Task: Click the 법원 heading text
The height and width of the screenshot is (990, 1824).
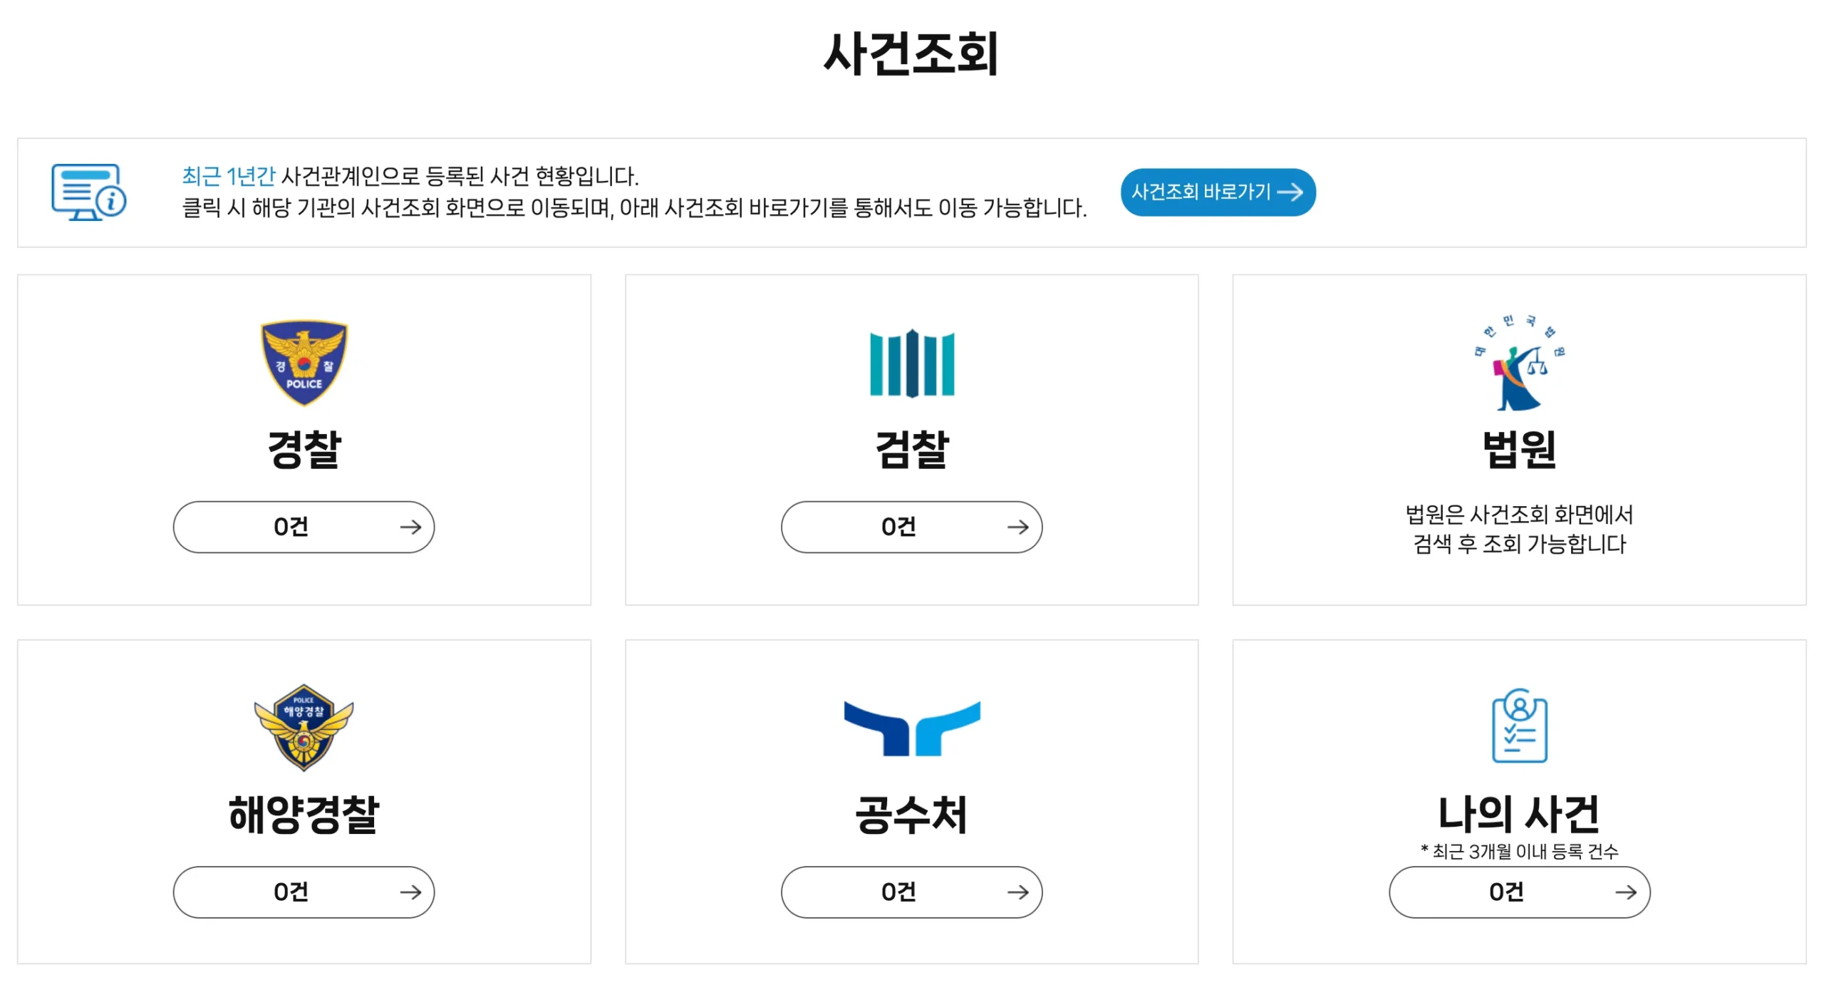Action: tap(1519, 450)
